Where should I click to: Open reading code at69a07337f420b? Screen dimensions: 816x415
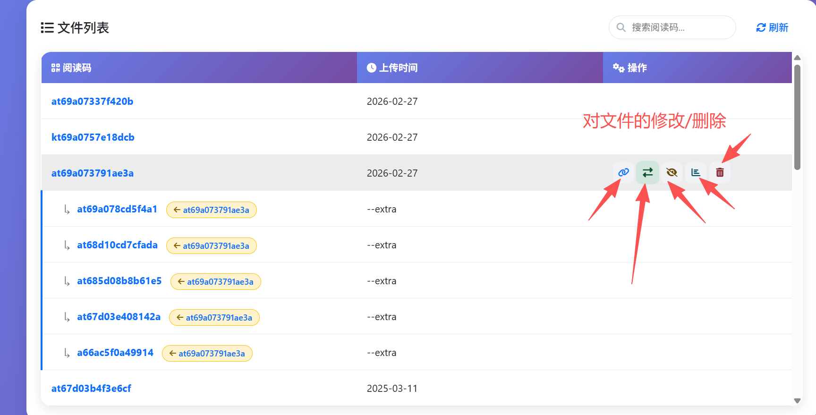point(92,102)
